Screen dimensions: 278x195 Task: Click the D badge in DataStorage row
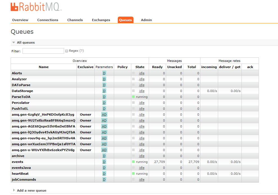pos(104,91)
